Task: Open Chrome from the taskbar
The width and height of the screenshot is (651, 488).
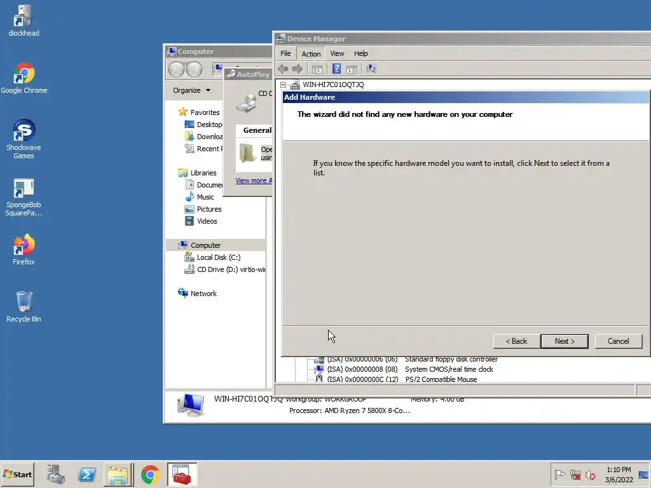Action: [x=150, y=474]
